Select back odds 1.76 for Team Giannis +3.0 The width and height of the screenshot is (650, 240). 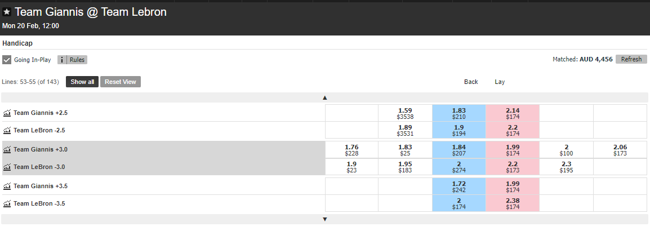pyautogui.click(x=351, y=150)
